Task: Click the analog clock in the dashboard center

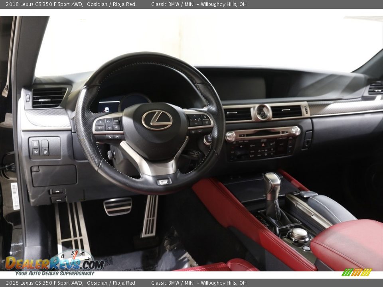Action: [263, 112]
